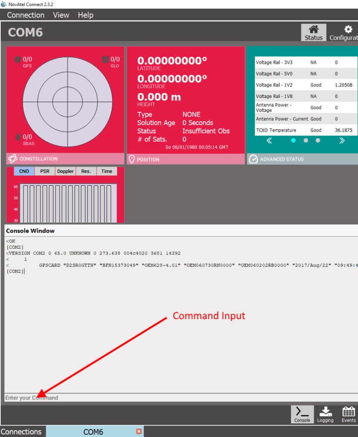The height and width of the screenshot is (437, 358).
Task: Click the Constellation orbit icon
Action: coord(12,159)
